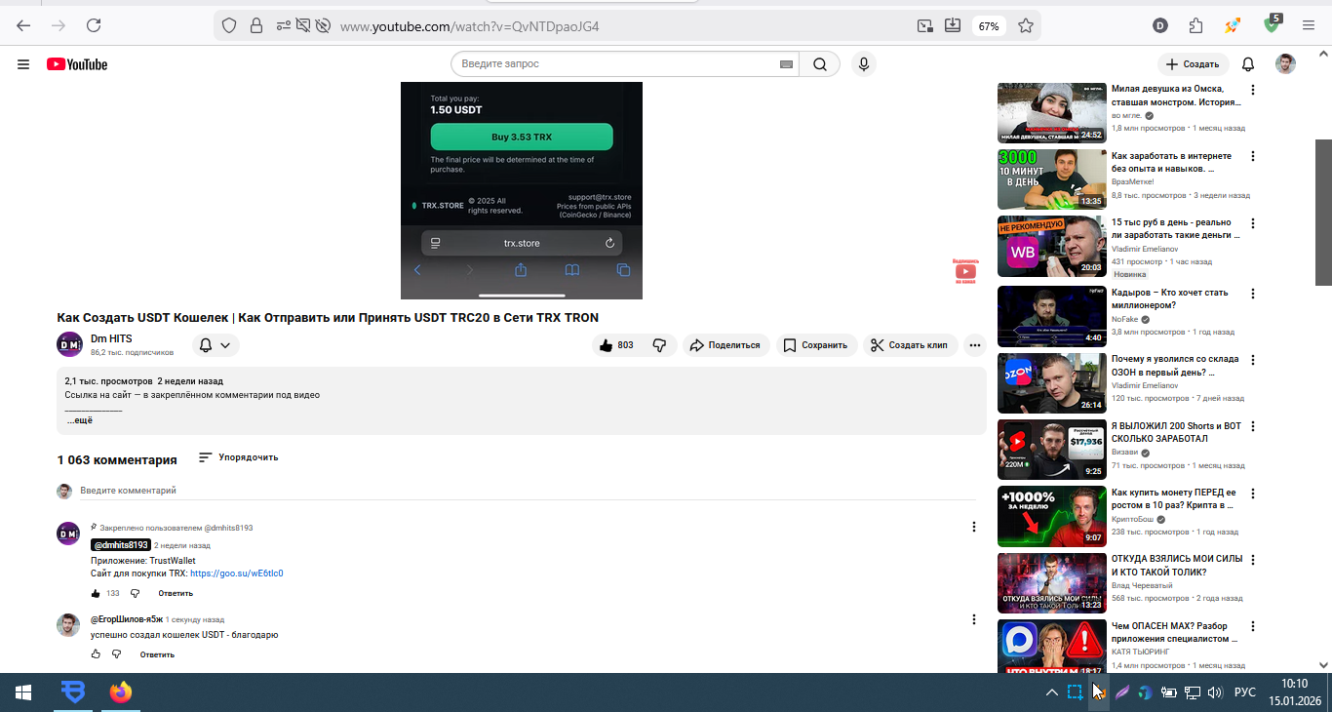The width and height of the screenshot is (1332, 712).
Task: Open the 'Кадыров – Кто хочет стать миллионером?' title
Action: tap(1169, 298)
